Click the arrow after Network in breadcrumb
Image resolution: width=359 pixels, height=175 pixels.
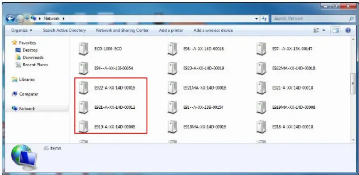[63, 19]
